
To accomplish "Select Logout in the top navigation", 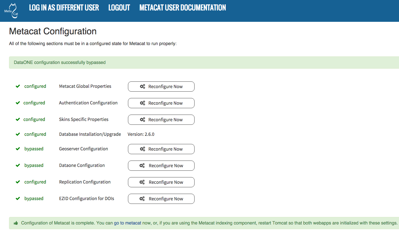I will (119, 8).
